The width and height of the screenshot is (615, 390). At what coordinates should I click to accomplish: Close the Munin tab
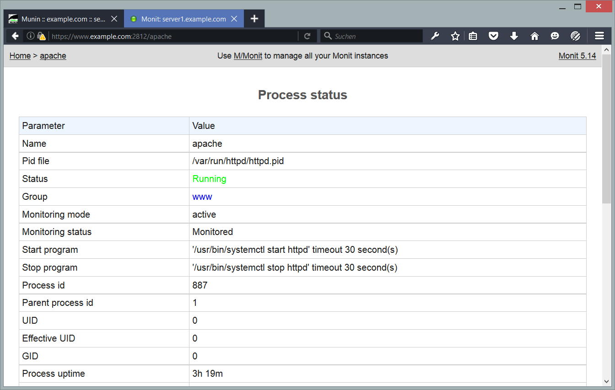tap(114, 19)
